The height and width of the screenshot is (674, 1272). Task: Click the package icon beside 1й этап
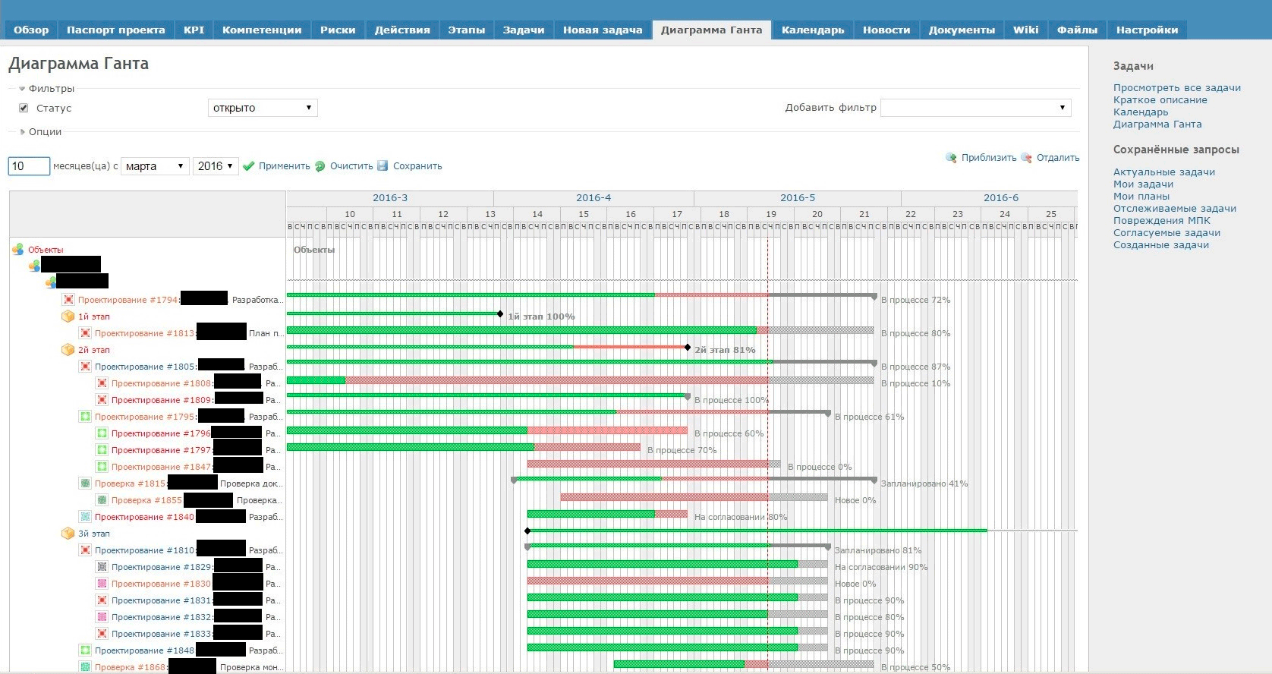[x=68, y=317]
